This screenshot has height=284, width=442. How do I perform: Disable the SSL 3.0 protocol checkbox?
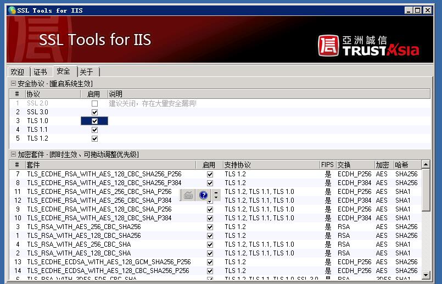[94, 112]
